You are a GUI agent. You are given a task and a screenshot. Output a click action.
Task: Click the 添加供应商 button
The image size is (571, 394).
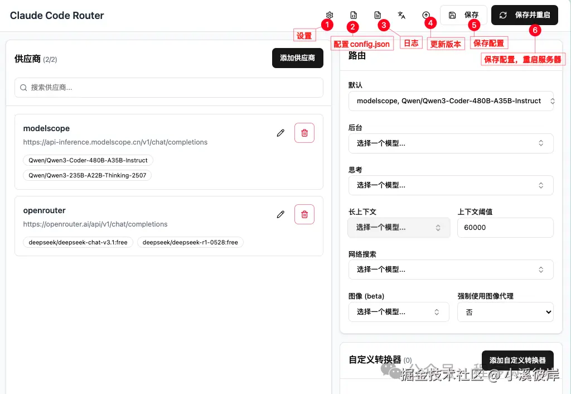pyautogui.click(x=297, y=58)
